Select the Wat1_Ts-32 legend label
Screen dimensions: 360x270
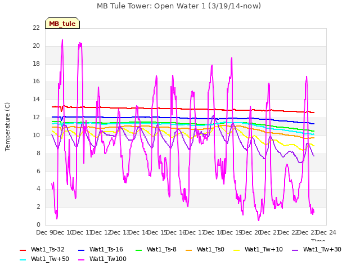[47, 249]
